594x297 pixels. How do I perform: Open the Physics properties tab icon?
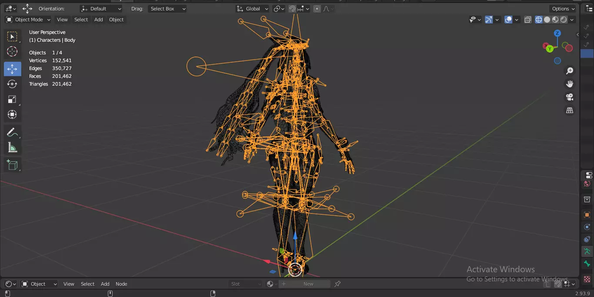click(587, 227)
